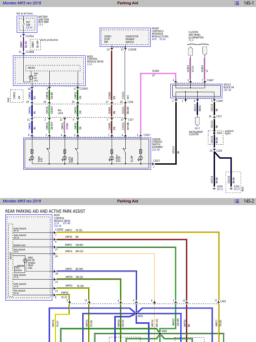Open the 151-40 BCM page reference

[66, 223]
